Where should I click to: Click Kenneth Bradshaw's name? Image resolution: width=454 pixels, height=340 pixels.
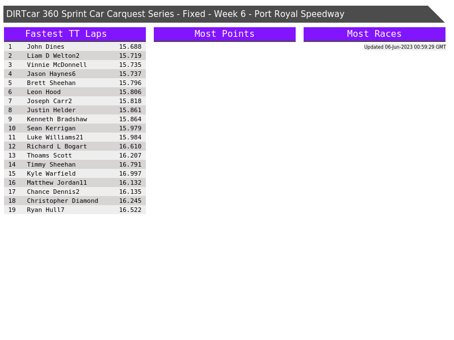coord(57,119)
